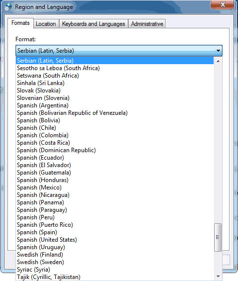Click the format list scrollbar thumb

[x=218, y=237]
